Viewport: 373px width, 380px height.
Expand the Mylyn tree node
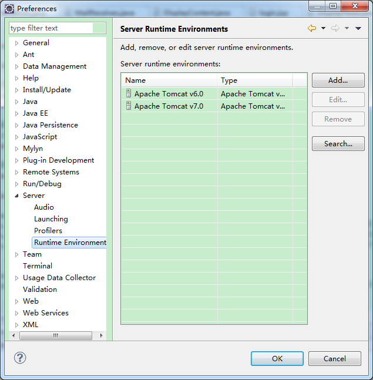pyautogui.click(x=16, y=149)
